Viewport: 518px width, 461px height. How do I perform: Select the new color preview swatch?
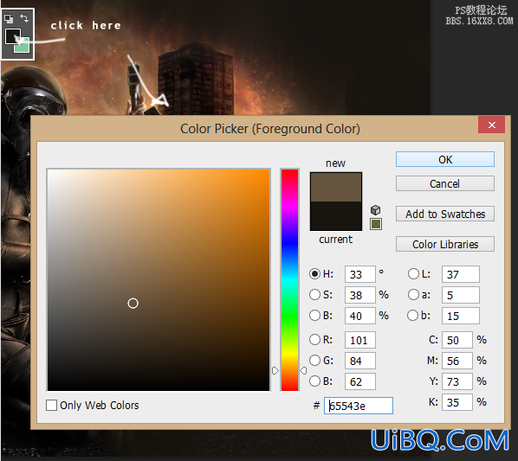[336, 187]
